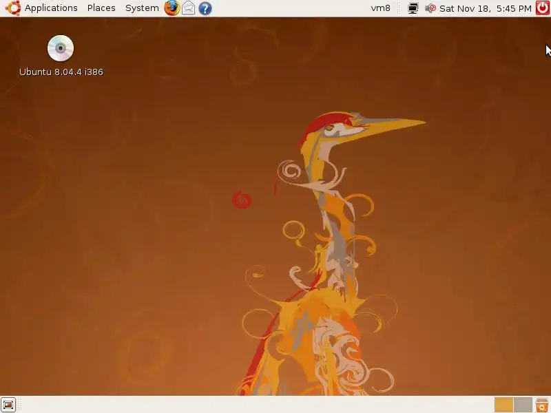The width and height of the screenshot is (551, 413).
Task: Open the clock calendar Sat Nov 18
Action: point(486,8)
